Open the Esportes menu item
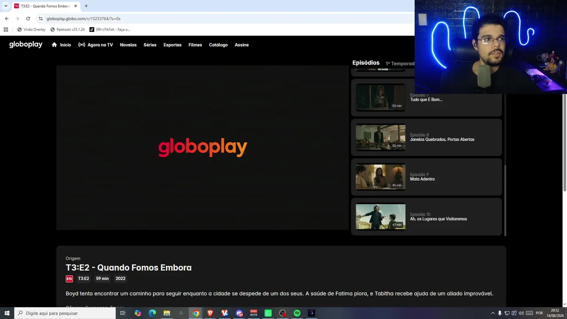Image resolution: width=567 pixels, height=319 pixels. [x=172, y=45]
